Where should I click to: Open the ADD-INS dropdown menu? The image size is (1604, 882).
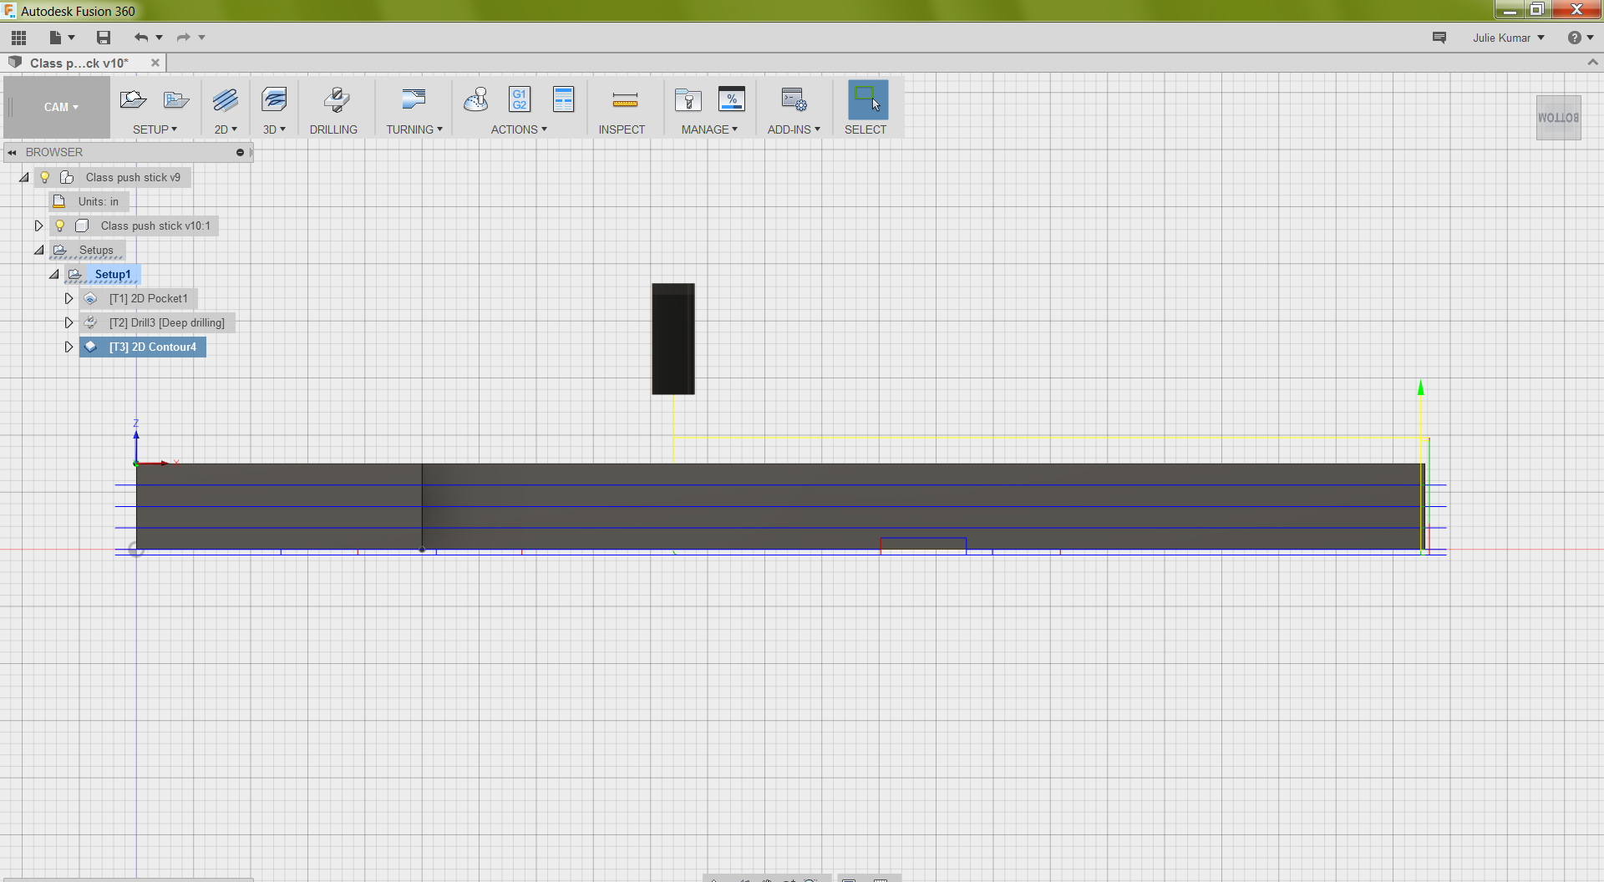pyautogui.click(x=794, y=129)
